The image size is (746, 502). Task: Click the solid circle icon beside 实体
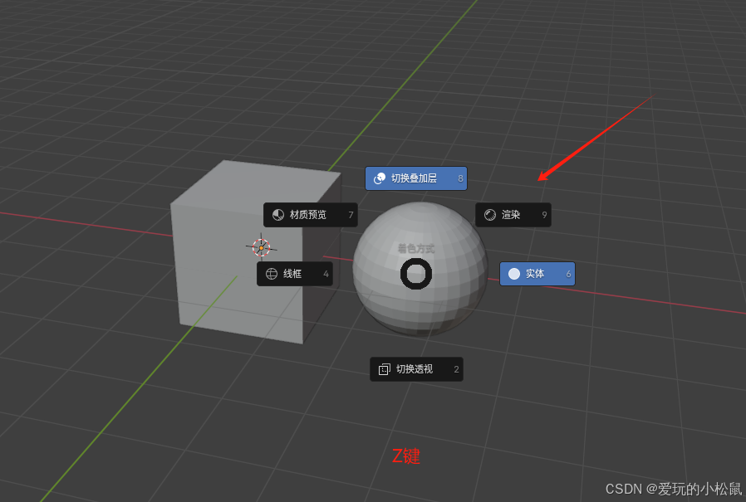pyautogui.click(x=514, y=274)
